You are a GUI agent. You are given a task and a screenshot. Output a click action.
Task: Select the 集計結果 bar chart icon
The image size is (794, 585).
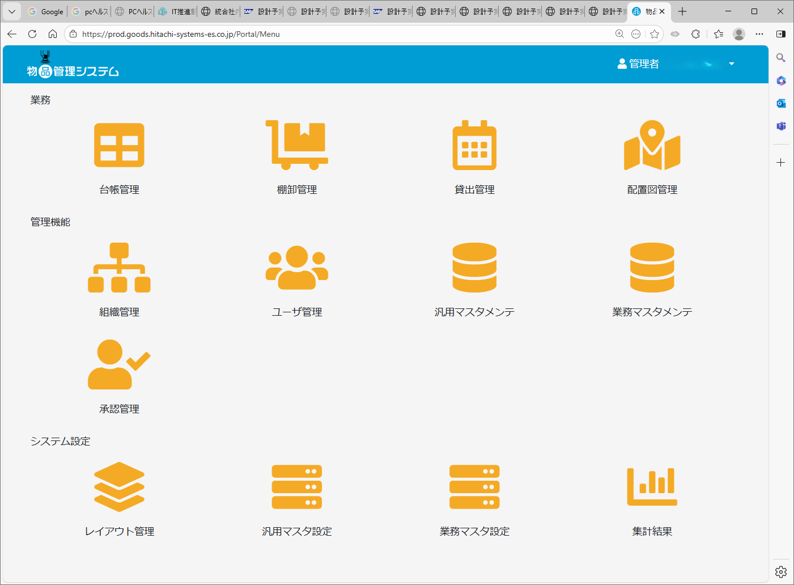coord(652,486)
